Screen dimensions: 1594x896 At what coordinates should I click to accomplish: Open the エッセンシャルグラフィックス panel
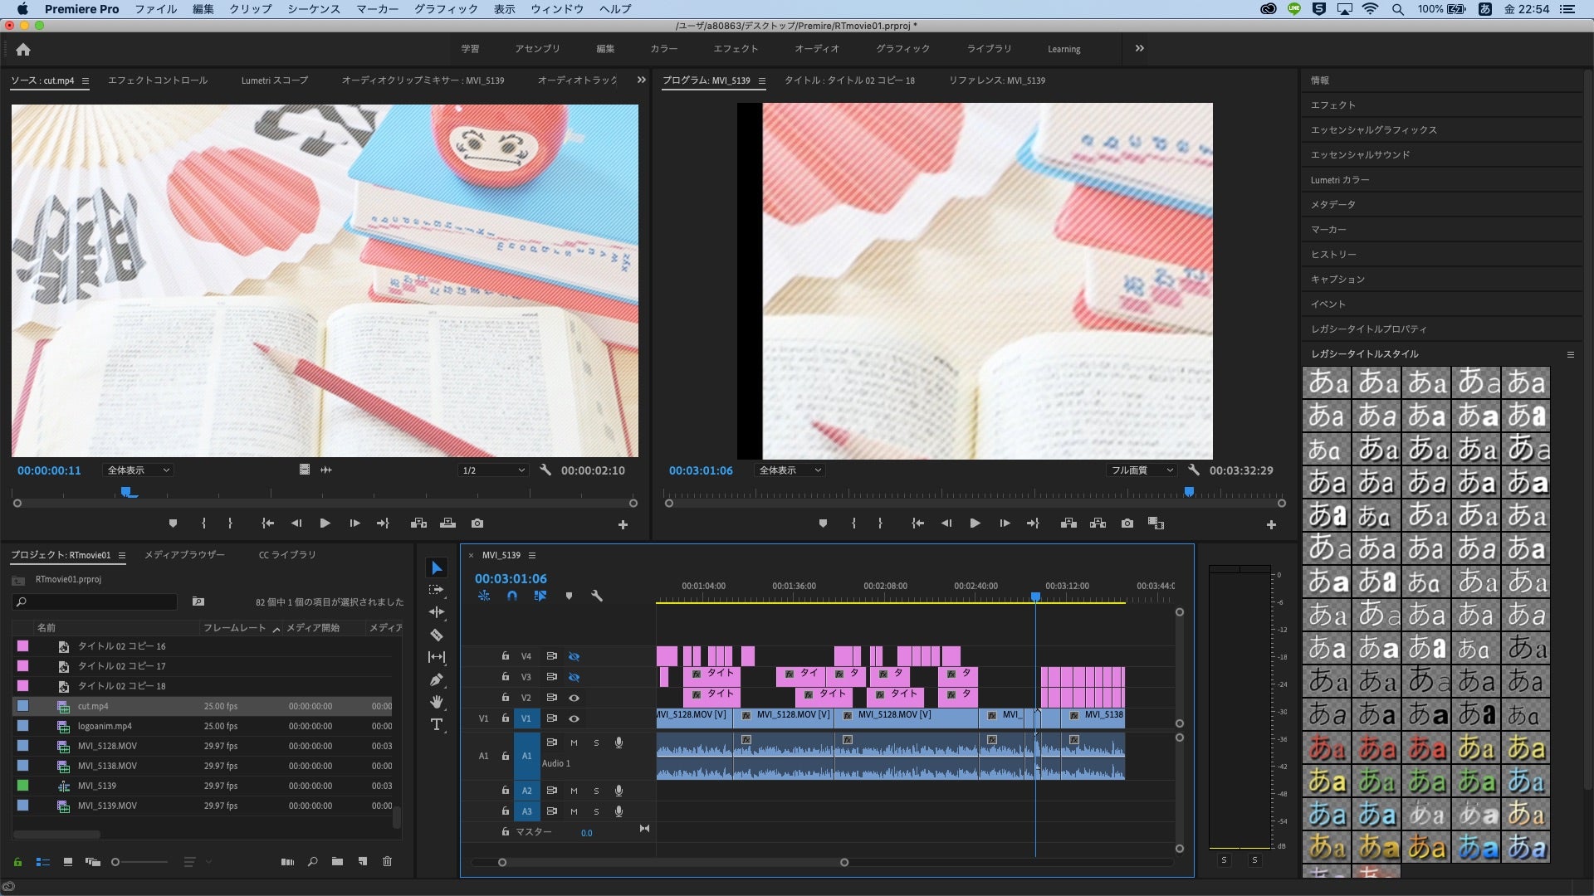(x=1373, y=130)
